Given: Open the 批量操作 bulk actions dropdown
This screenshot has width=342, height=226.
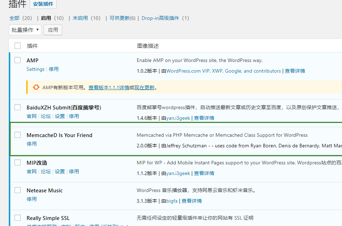Looking at the screenshot, I should coord(25,30).
